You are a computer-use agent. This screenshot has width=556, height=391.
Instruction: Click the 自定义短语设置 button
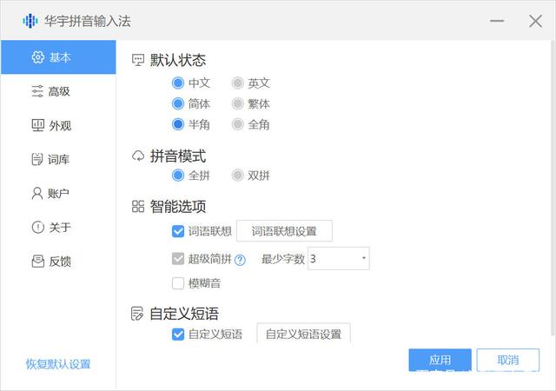(303, 333)
